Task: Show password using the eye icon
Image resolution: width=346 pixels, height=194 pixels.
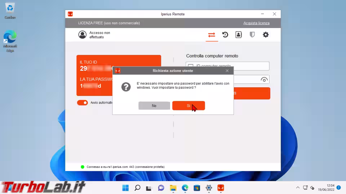Action: pos(264,80)
